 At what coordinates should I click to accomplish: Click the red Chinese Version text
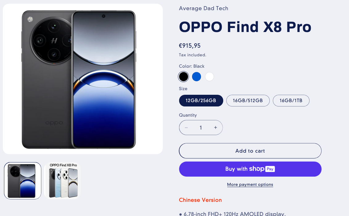click(x=200, y=200)
